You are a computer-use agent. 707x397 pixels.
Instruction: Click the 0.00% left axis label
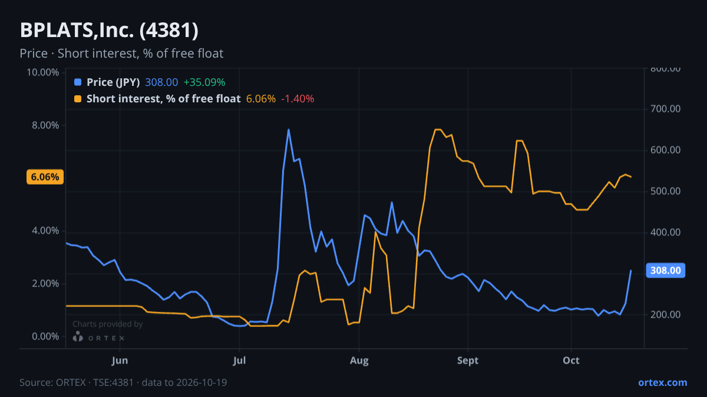coord(45,336)
